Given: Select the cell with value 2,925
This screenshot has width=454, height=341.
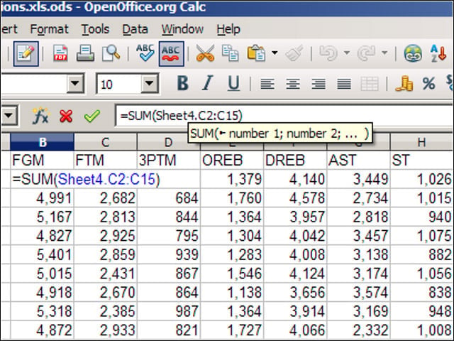Looking at the screenshot, I should tap(106, 236).
